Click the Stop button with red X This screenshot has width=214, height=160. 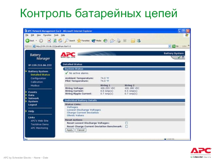(x=49, y=41)
